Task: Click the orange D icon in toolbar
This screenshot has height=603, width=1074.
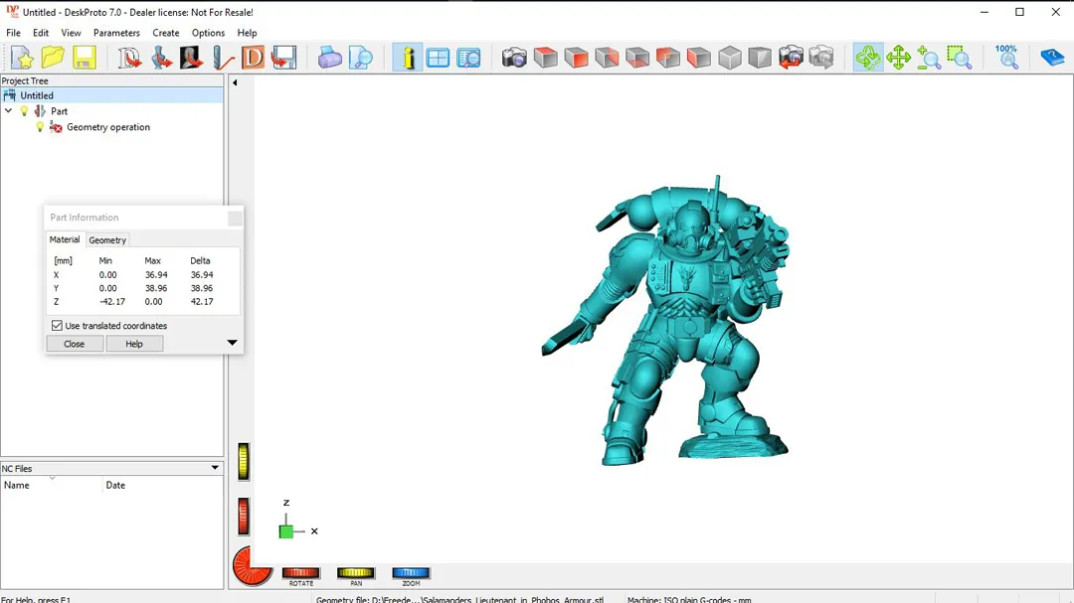Action: (x=253, y=58)
